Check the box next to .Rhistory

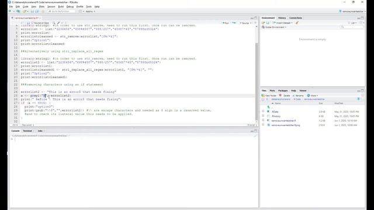(x=263, y=116)
